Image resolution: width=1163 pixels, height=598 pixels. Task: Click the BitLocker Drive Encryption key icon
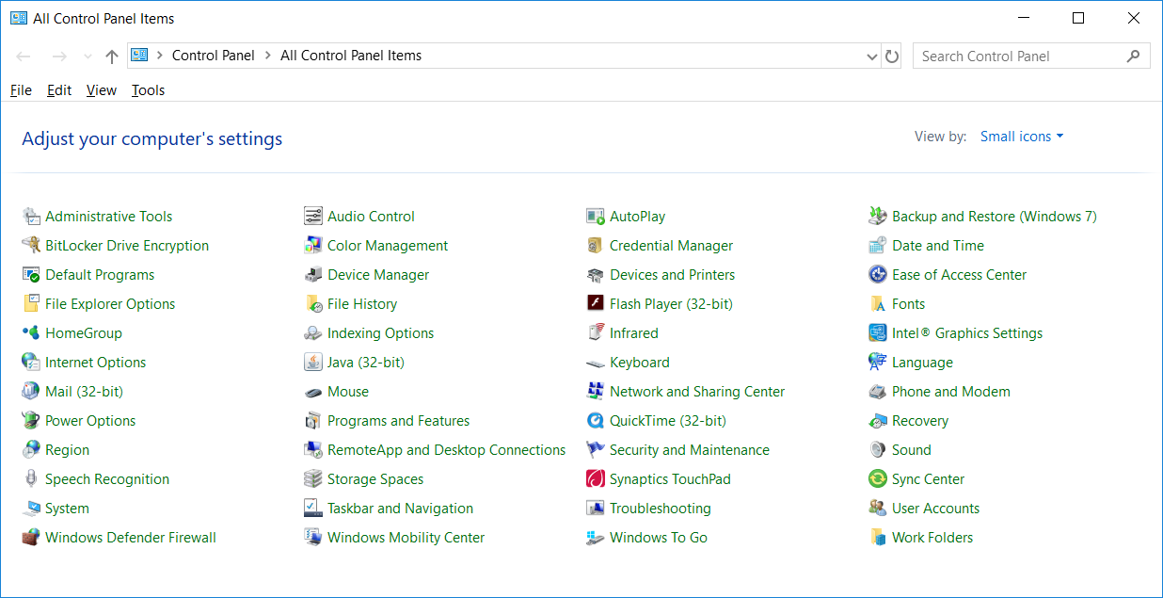[x=31, y=246]
